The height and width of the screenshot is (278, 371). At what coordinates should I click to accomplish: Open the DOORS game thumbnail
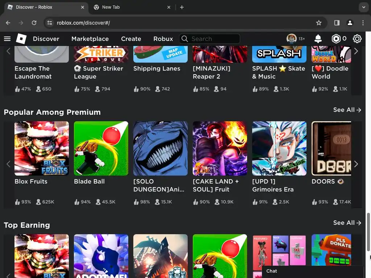pos(331,148)
